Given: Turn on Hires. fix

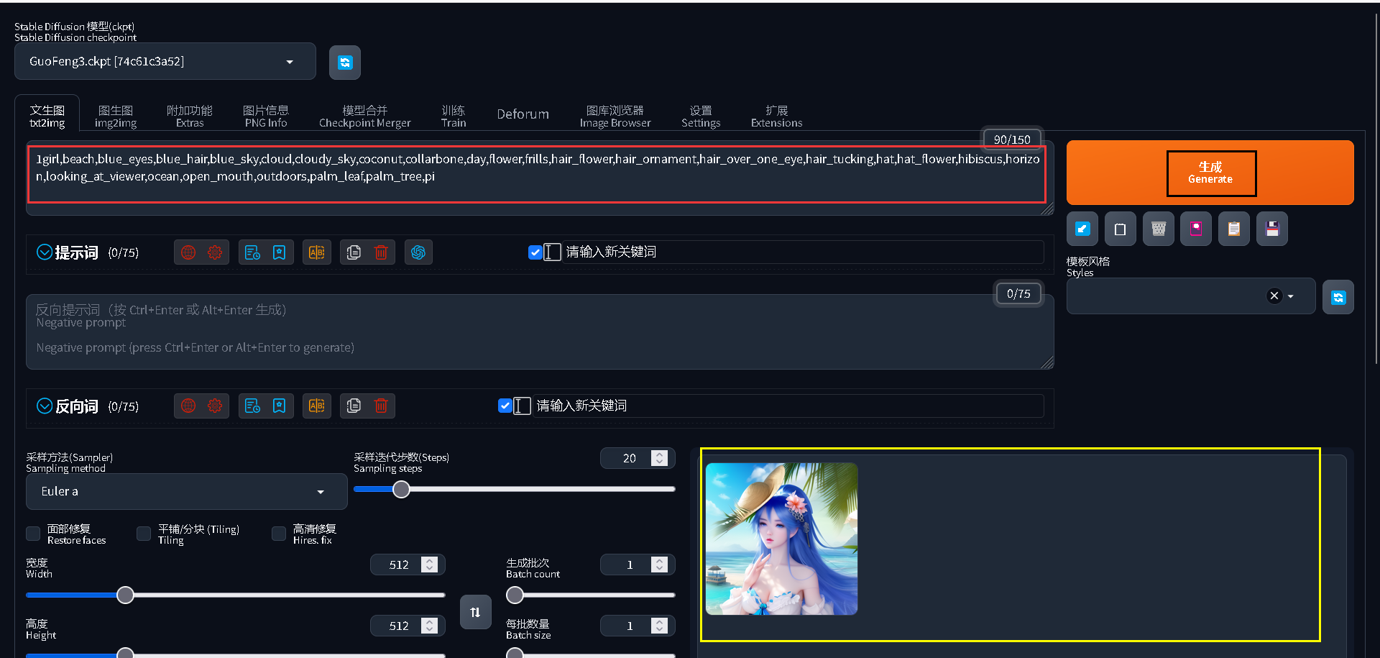Looking at the screenshot, I should (278, 534).
